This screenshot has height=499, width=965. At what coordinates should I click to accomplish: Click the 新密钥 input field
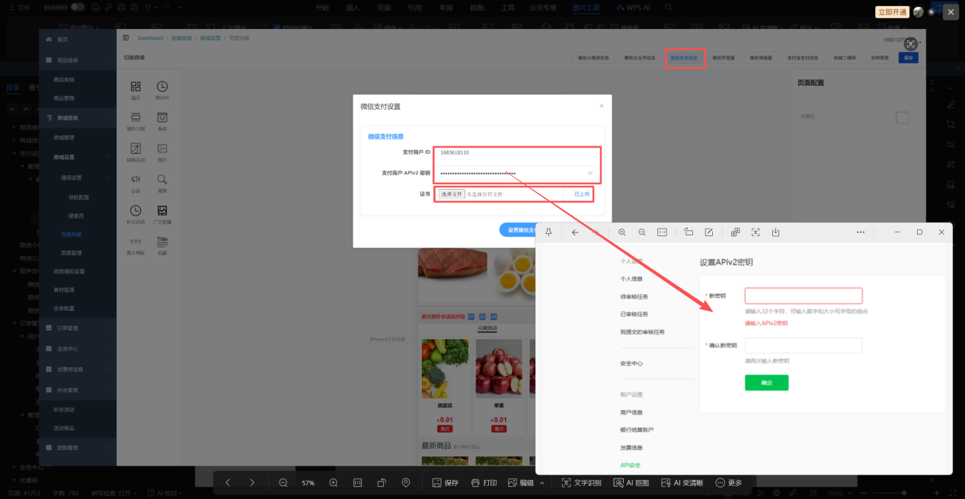click(803, 296)
